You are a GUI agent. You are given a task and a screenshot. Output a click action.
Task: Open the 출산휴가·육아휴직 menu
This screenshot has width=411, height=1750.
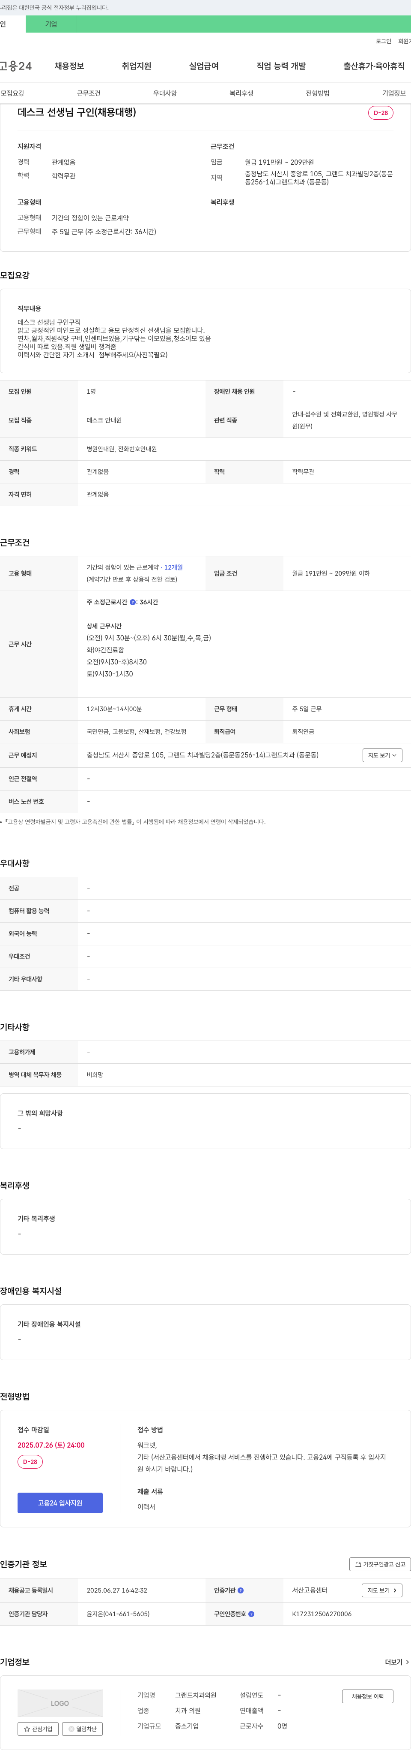pos(374,66)
